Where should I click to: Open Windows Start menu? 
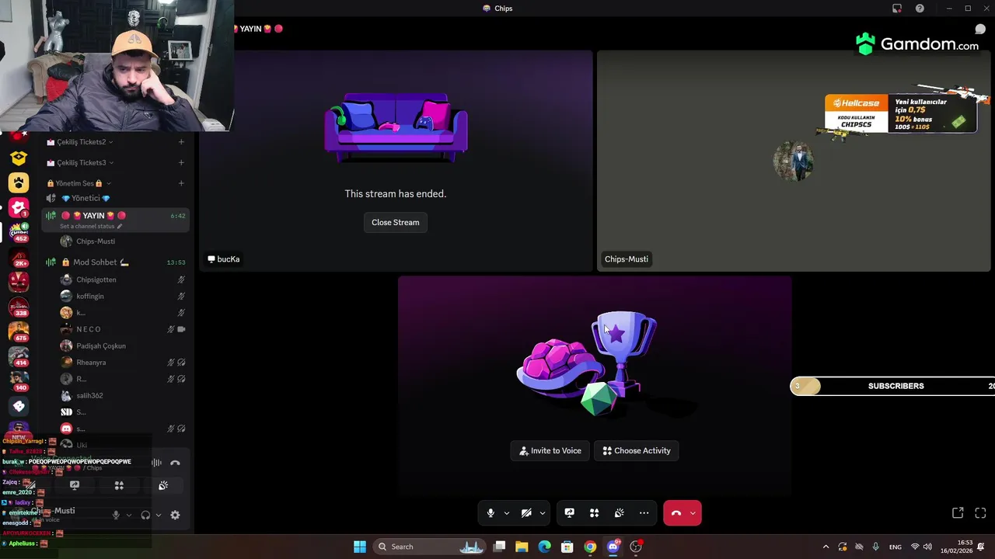pos(360,547)
